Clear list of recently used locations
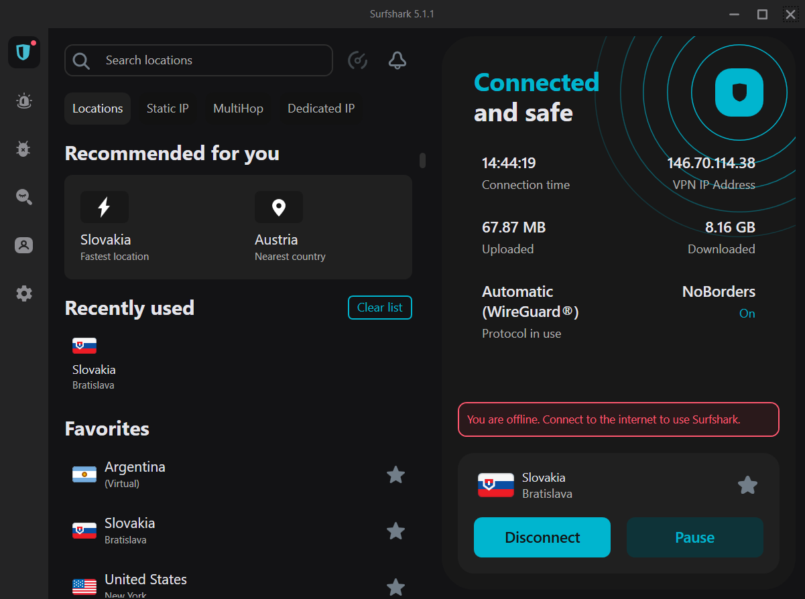This screenshot has width=805, height=599. point(380,308)
